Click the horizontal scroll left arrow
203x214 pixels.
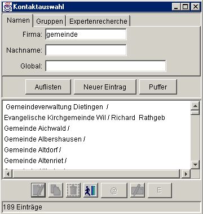[8, 174]
